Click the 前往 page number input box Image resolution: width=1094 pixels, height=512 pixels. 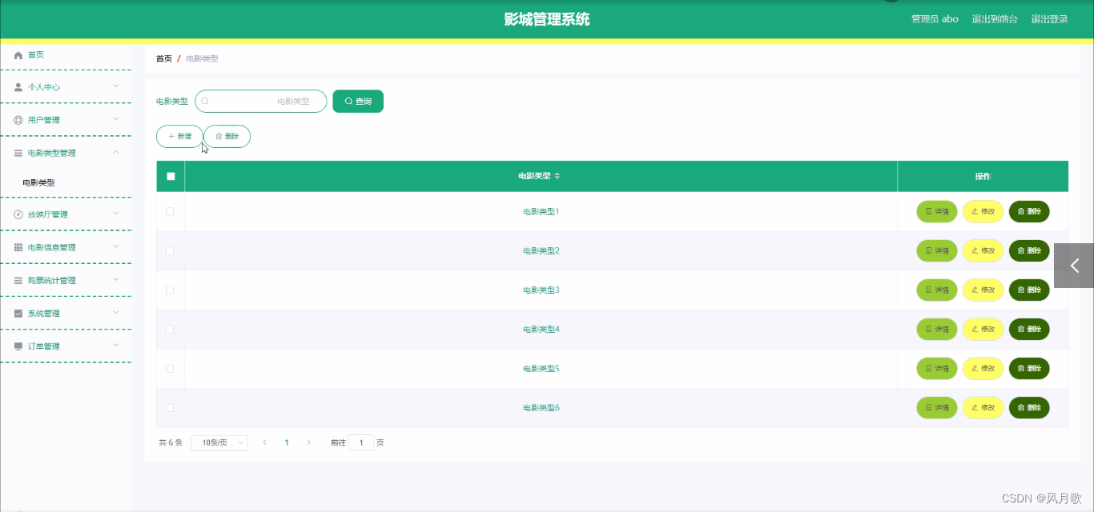361,442
